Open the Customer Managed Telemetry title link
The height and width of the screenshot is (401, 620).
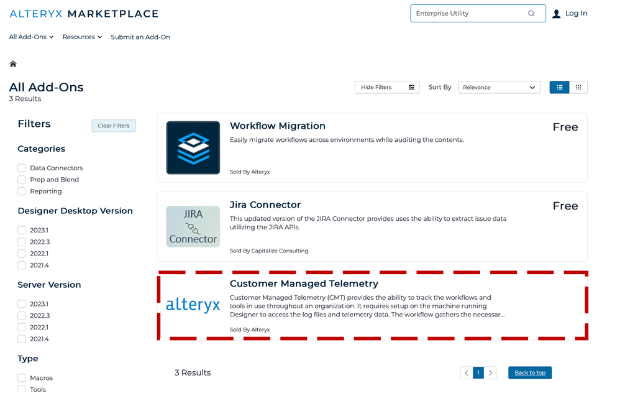tap(304, 283)
